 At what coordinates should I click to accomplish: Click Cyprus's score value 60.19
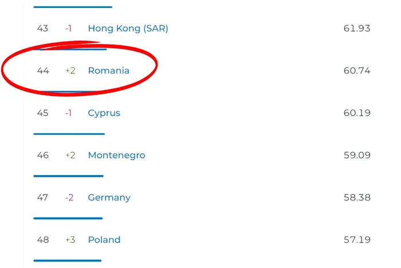[x=357, y=113]
